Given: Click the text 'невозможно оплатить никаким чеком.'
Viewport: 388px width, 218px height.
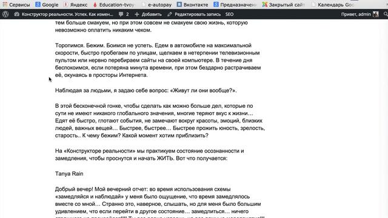Looking at the screenshot, I should coord(103,30).
